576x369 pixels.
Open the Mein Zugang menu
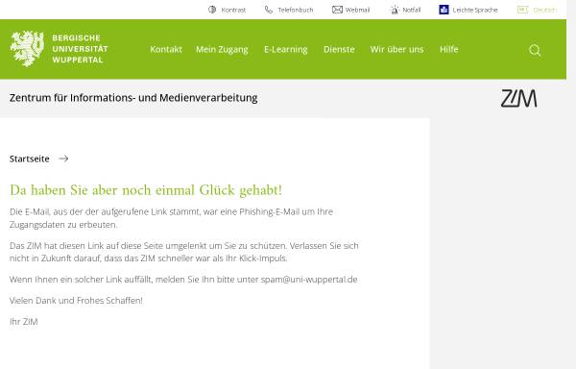coord(222,49)
